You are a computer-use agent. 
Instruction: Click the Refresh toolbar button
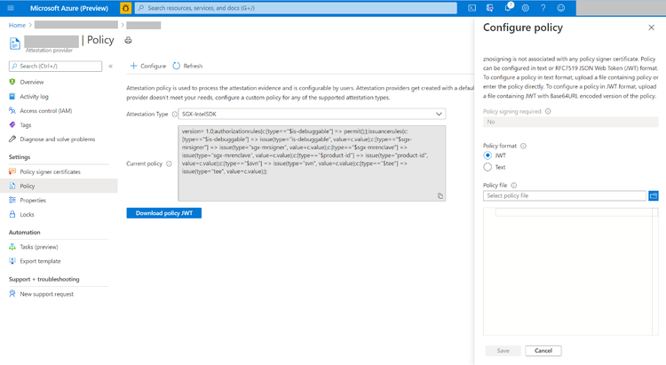[x=187, y=66]
